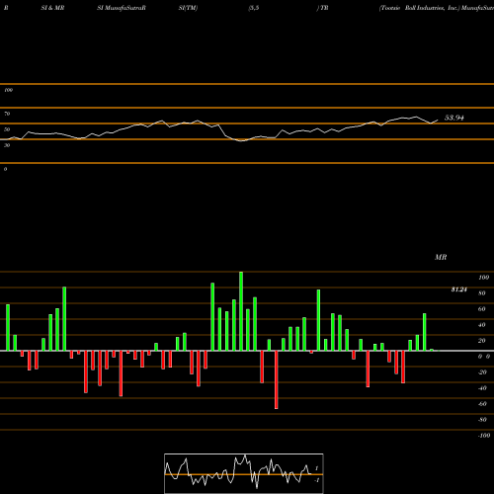This screenshot has height=494, width=494.
Task: Click the 'SI MunafaSutraR' header text
Action: 122,8
